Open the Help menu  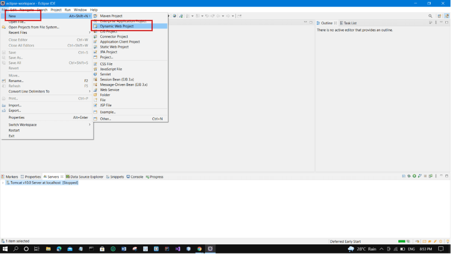point(94,10)
